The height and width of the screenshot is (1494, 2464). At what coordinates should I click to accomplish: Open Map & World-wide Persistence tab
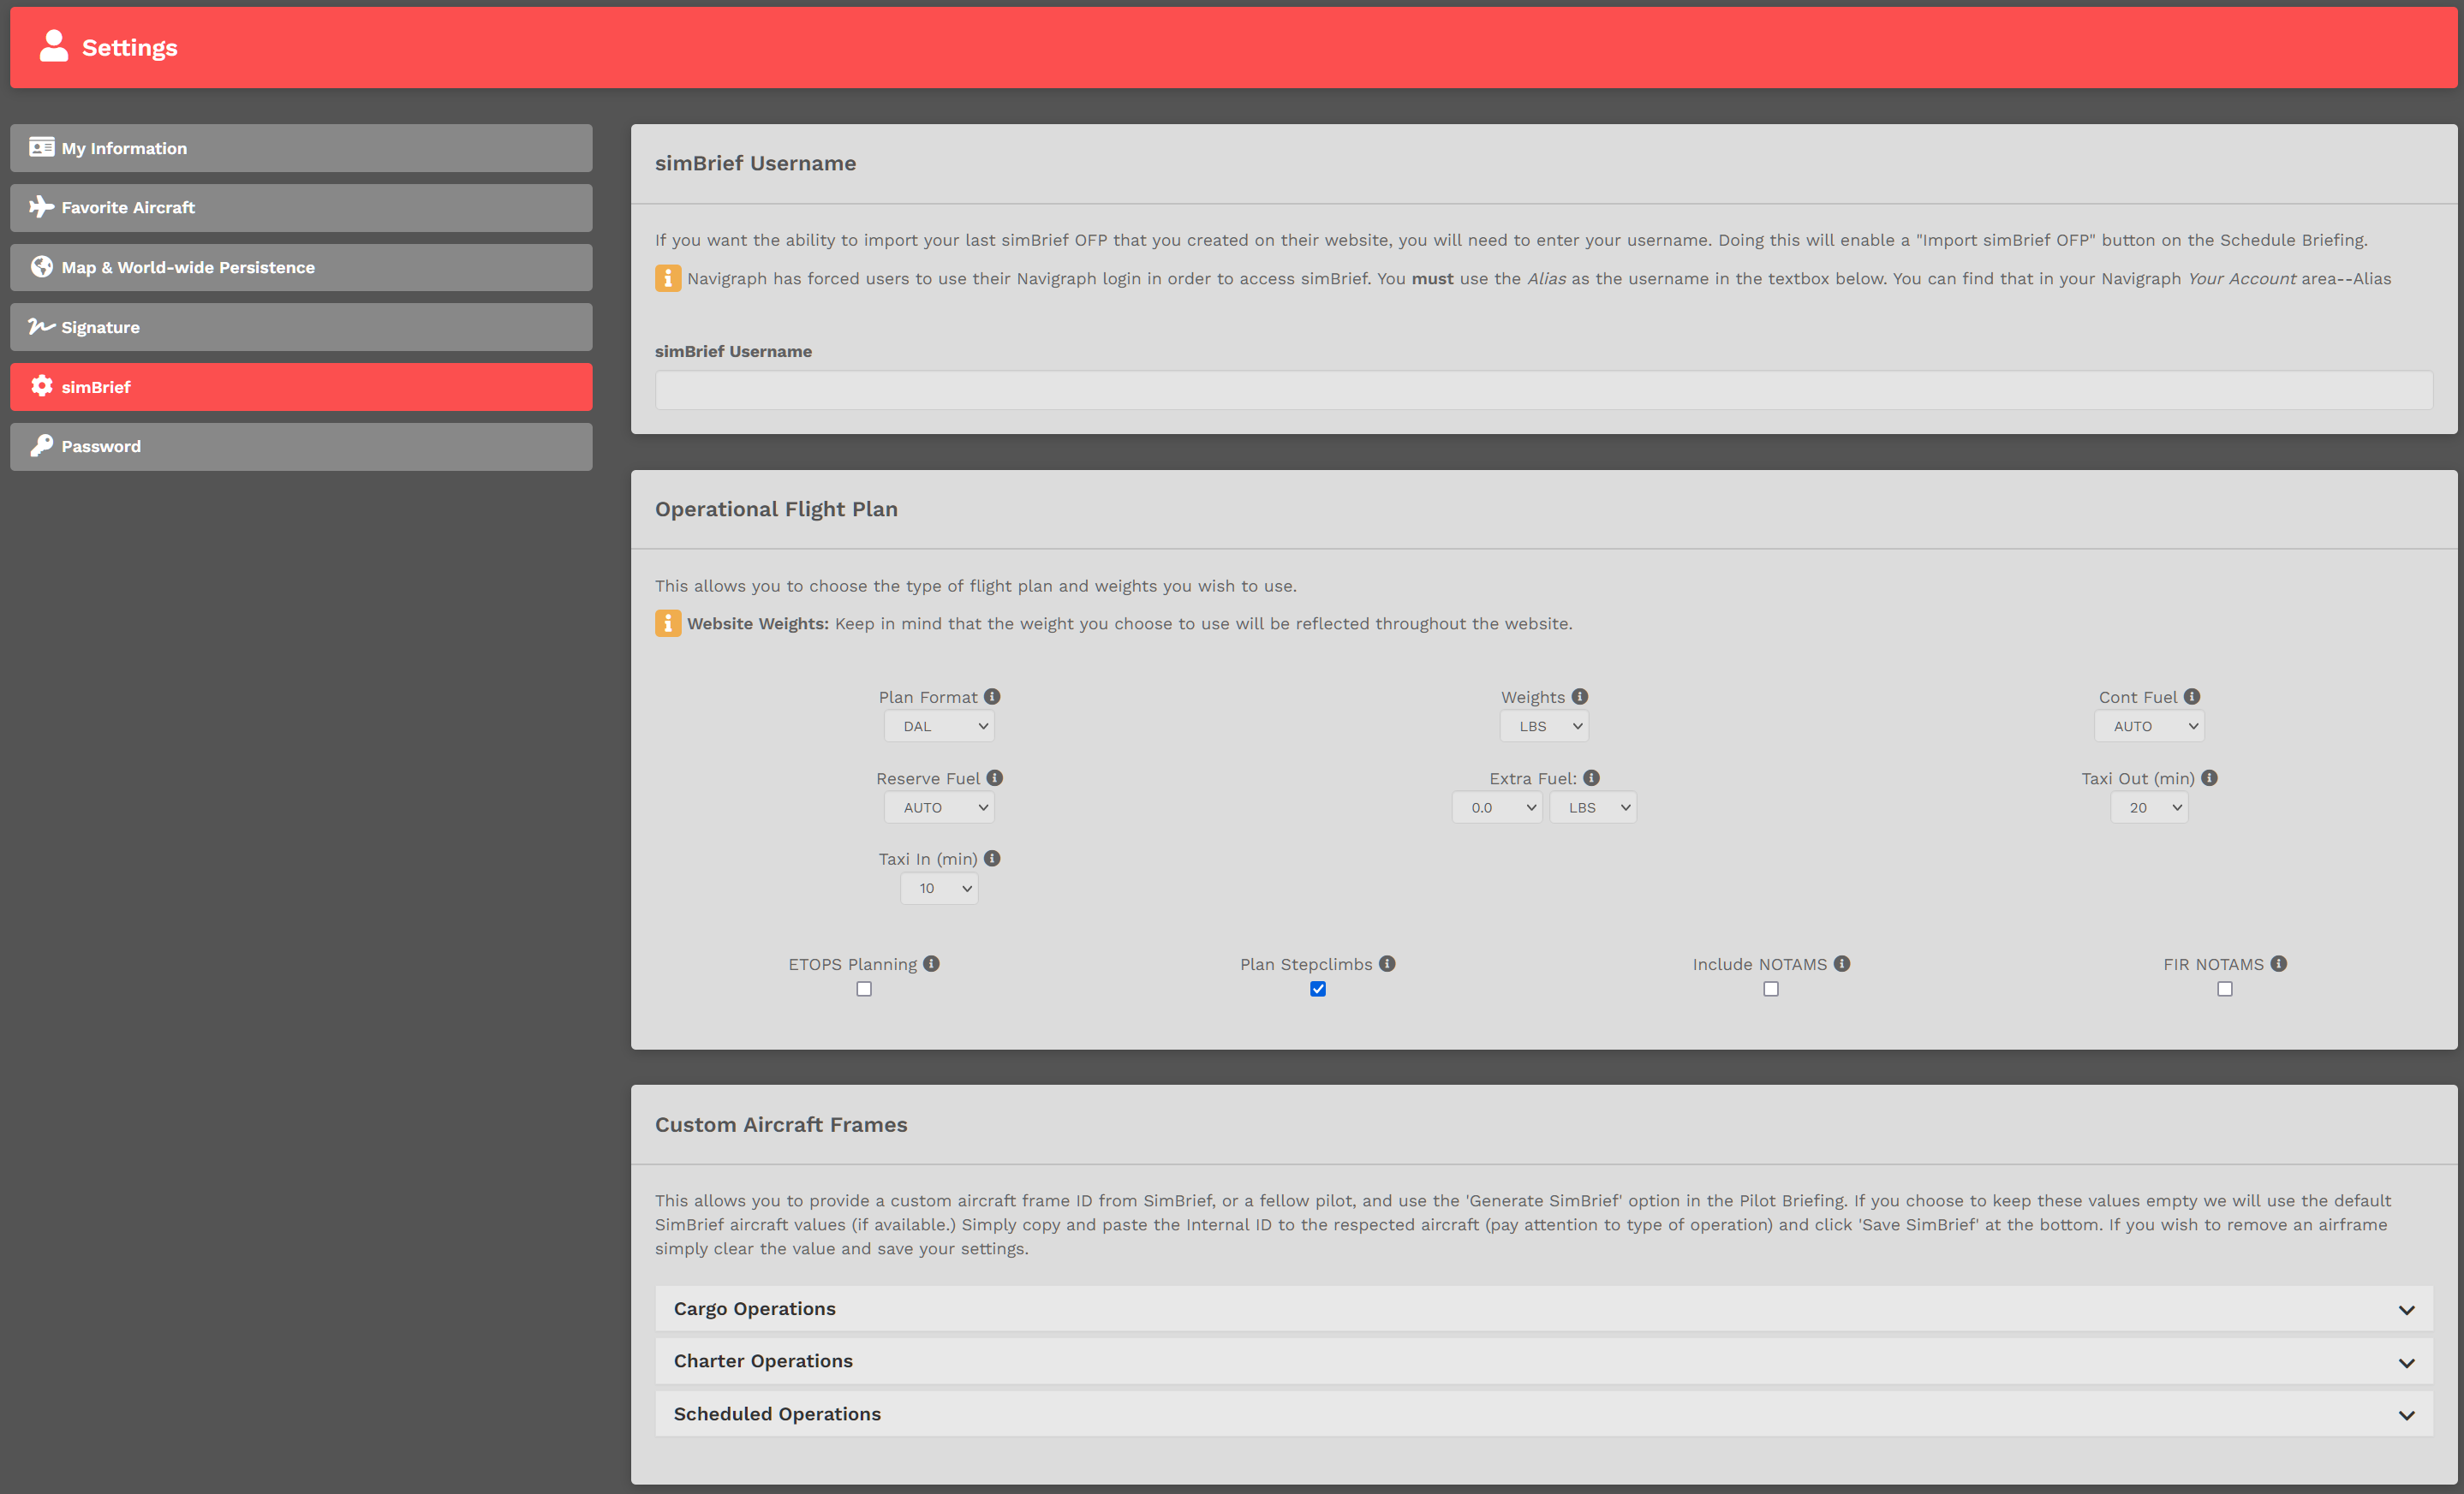(301, 268)
